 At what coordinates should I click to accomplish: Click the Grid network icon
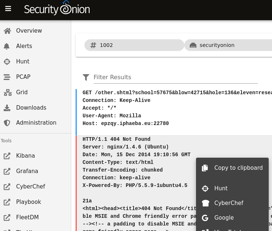[8, 92]
